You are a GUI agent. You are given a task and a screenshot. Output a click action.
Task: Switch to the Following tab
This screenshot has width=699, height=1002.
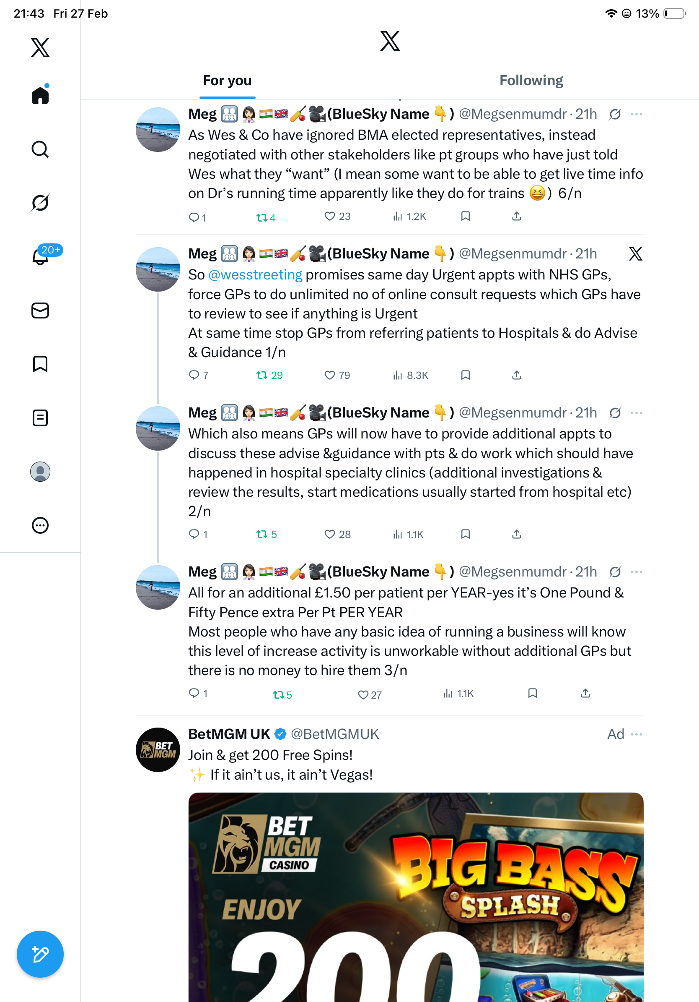(531, 80)
